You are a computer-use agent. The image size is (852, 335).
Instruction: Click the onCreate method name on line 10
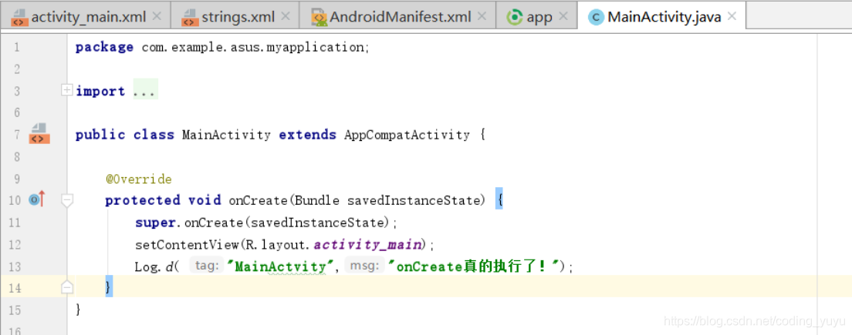pyautogui.click(x=258, y=200)
